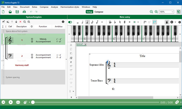Select the bass clef staff 2 row
The width and height of the screenshot is (182, 109).
[x=33, y=56]
